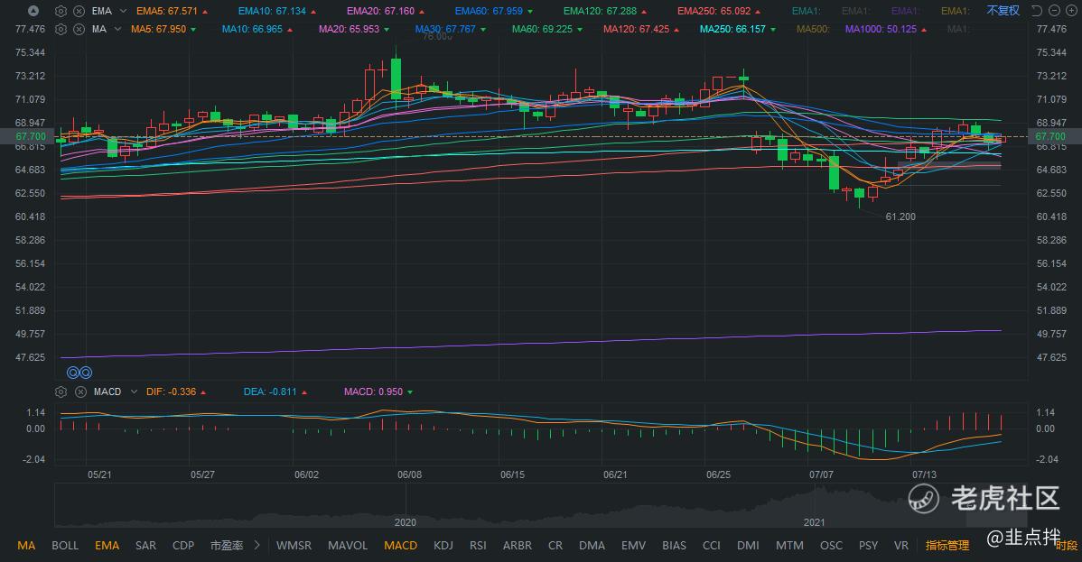
Task: Click the DEA: -0.811 MACD value
Action: coord(270,392)
